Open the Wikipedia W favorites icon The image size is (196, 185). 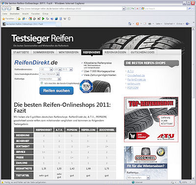pos(65,19)
